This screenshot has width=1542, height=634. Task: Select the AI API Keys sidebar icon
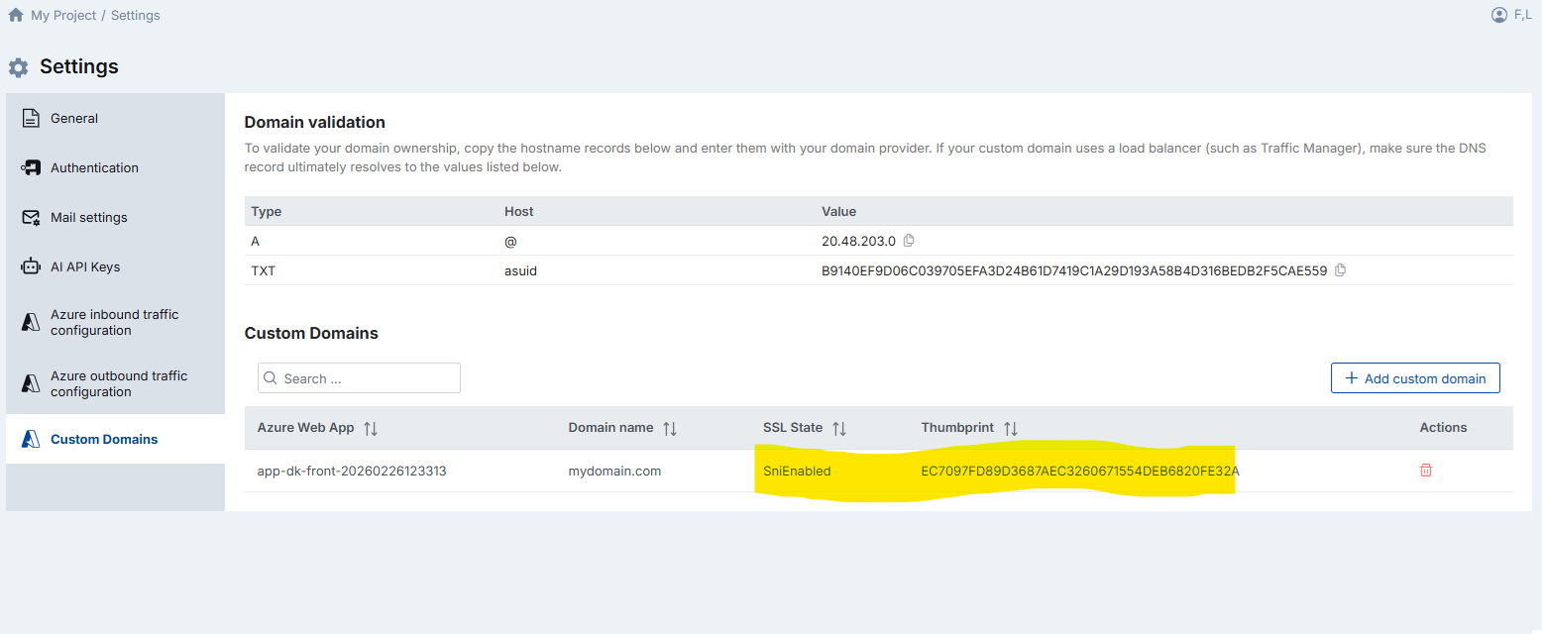[30, 265]
